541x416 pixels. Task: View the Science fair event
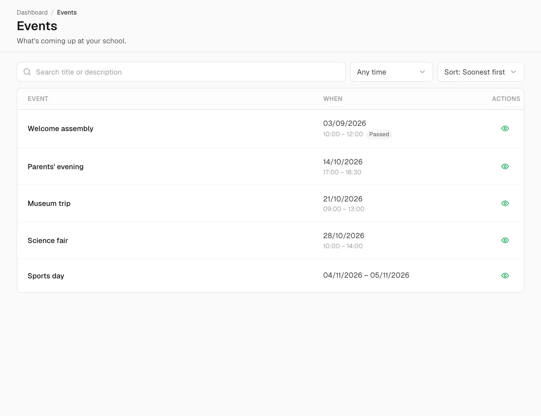coord(505,240)
